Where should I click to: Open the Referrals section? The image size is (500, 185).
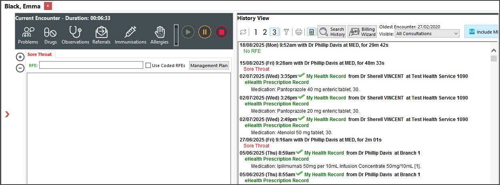(101, 35)
